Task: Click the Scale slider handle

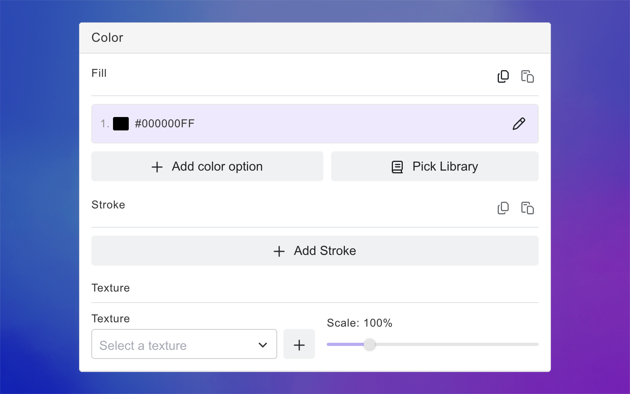Action: [369, 344]
